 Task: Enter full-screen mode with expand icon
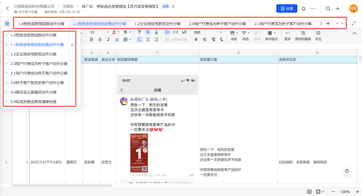(354, 24)
